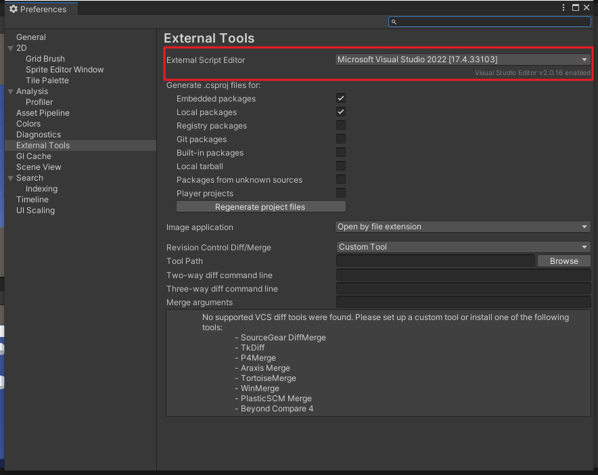The width and height of the screenshot is (598, 475).
Task: Open Image application dropdown
Action: point(463,227)
